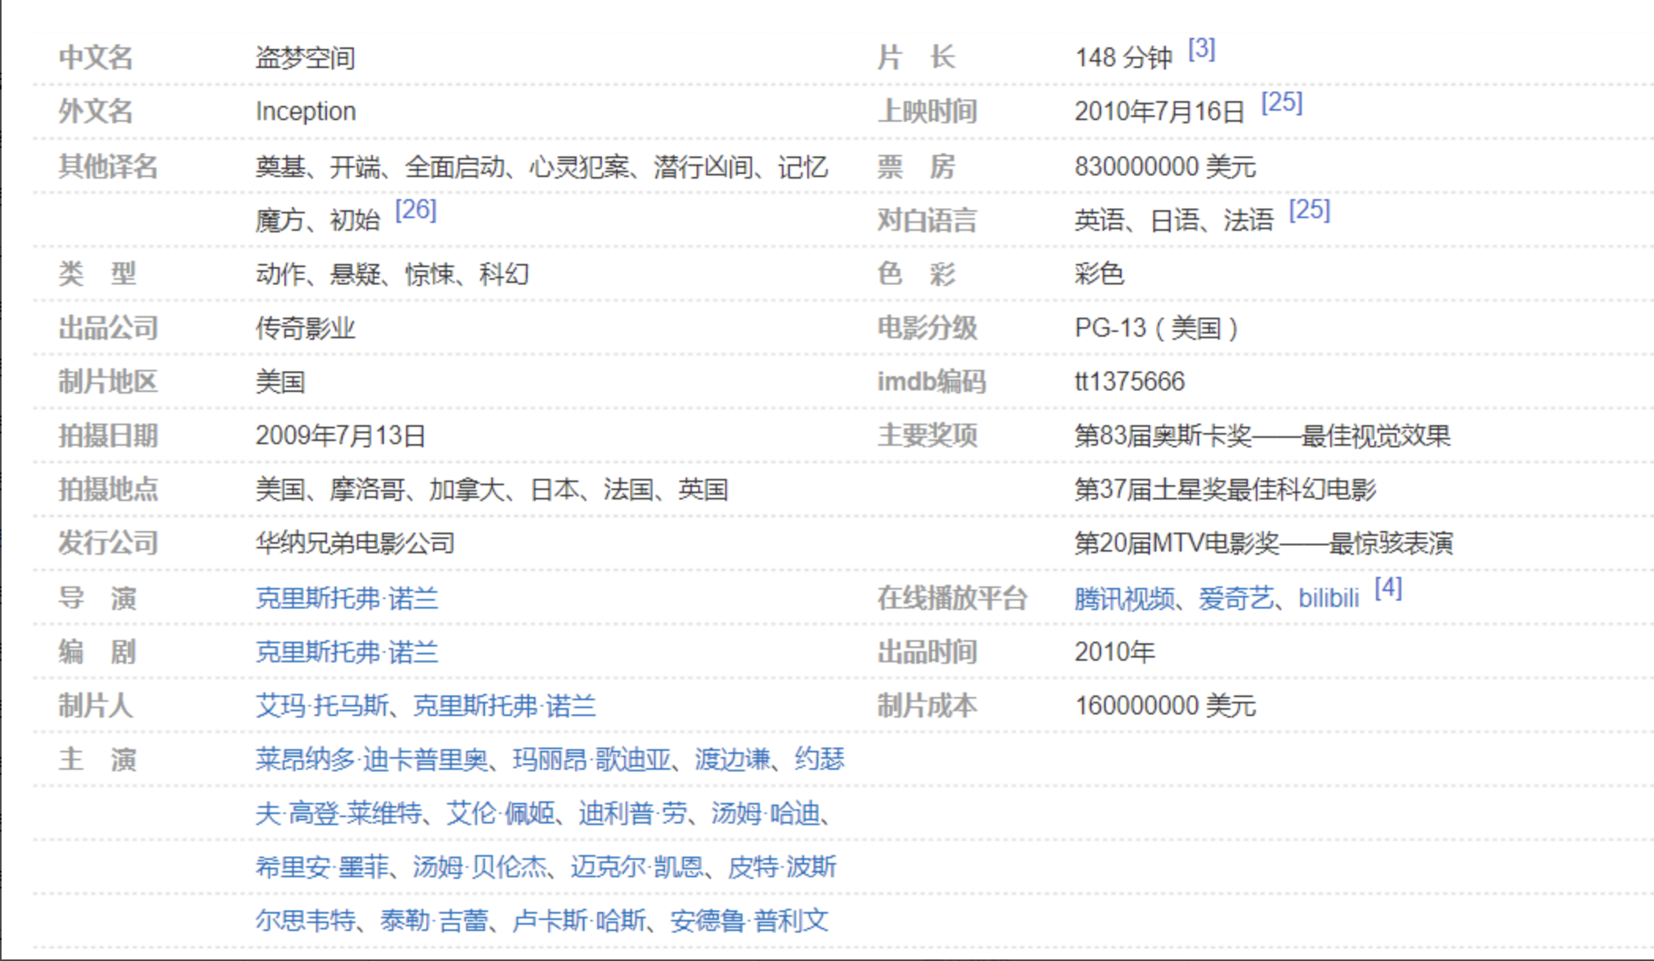The image size is (1654, 961).
Task: Select the foreign title Inception
Action: click(306, 111)
